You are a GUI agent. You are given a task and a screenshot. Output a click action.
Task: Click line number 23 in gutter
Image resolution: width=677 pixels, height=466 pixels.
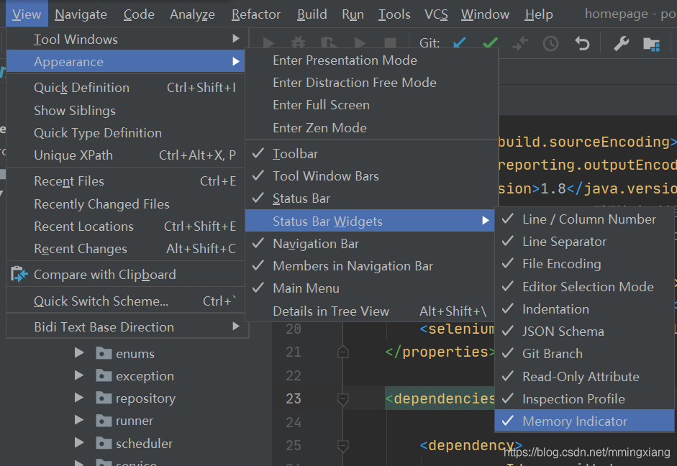click(x=293, y=398)
